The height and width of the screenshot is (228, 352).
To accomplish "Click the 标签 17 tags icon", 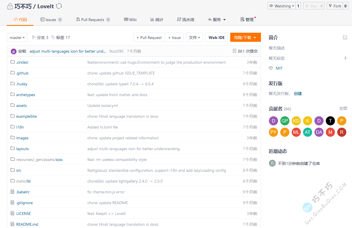I will [x=53, y=37].
